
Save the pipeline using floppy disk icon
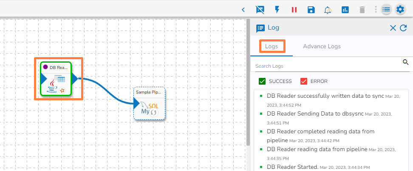[311, 10]
